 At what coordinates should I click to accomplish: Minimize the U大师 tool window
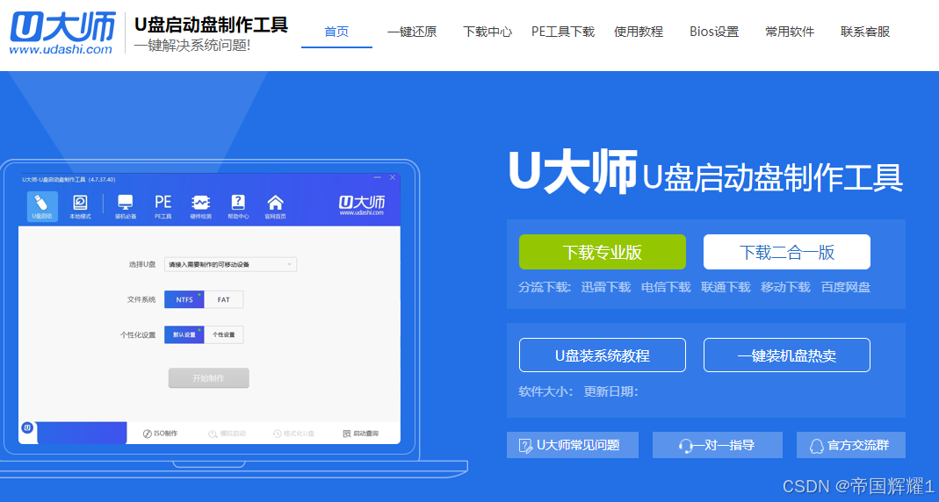(378, 177)
